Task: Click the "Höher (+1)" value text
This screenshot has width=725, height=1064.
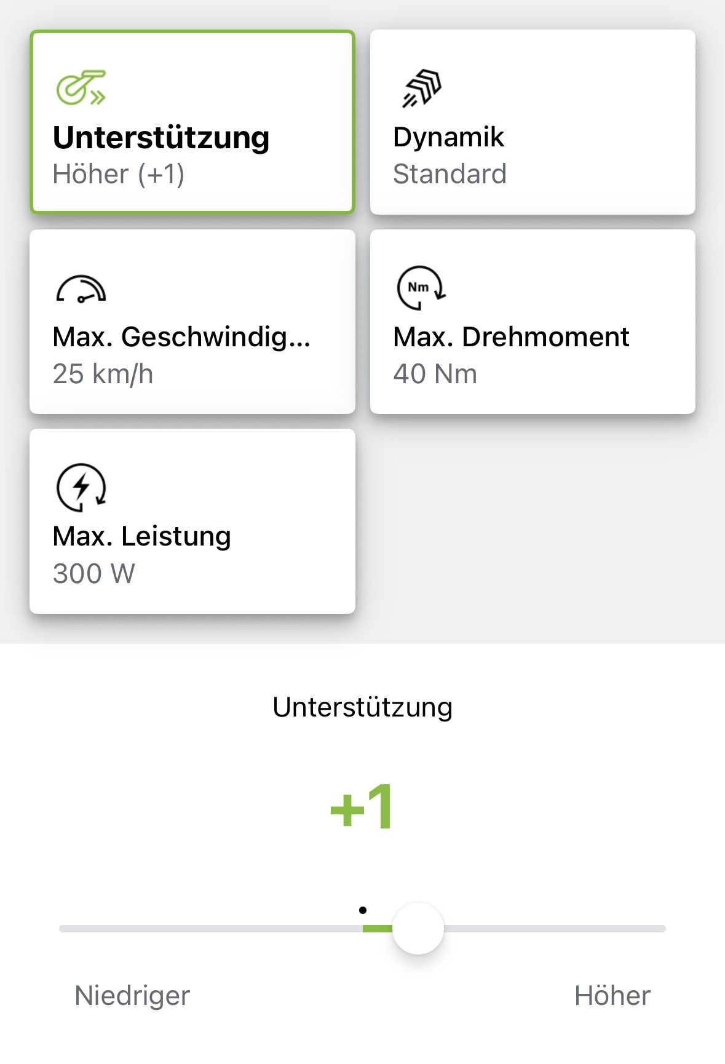Action: pyautogui.click(x=119, y=174)
